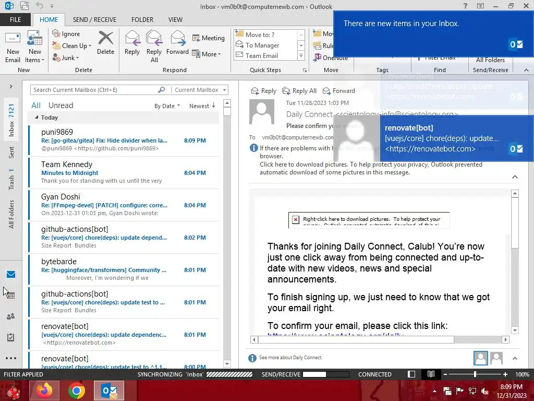Collapse the ribbon
Image resolution: width=534 pixels, height=401 pixels.
coord(526,70)
